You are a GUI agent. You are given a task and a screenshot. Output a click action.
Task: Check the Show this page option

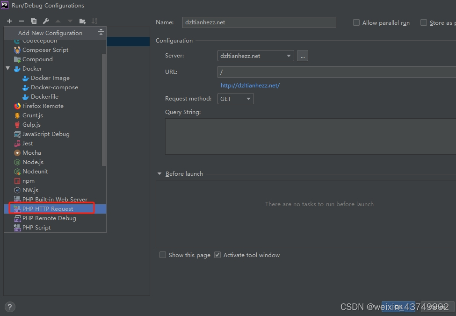click(163, 255)
